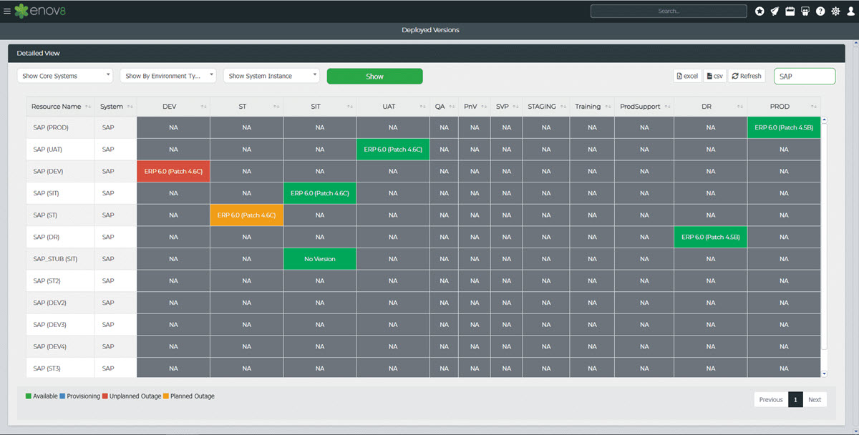
Task: Open the calendar icon in header
Action: click(790, 11)
